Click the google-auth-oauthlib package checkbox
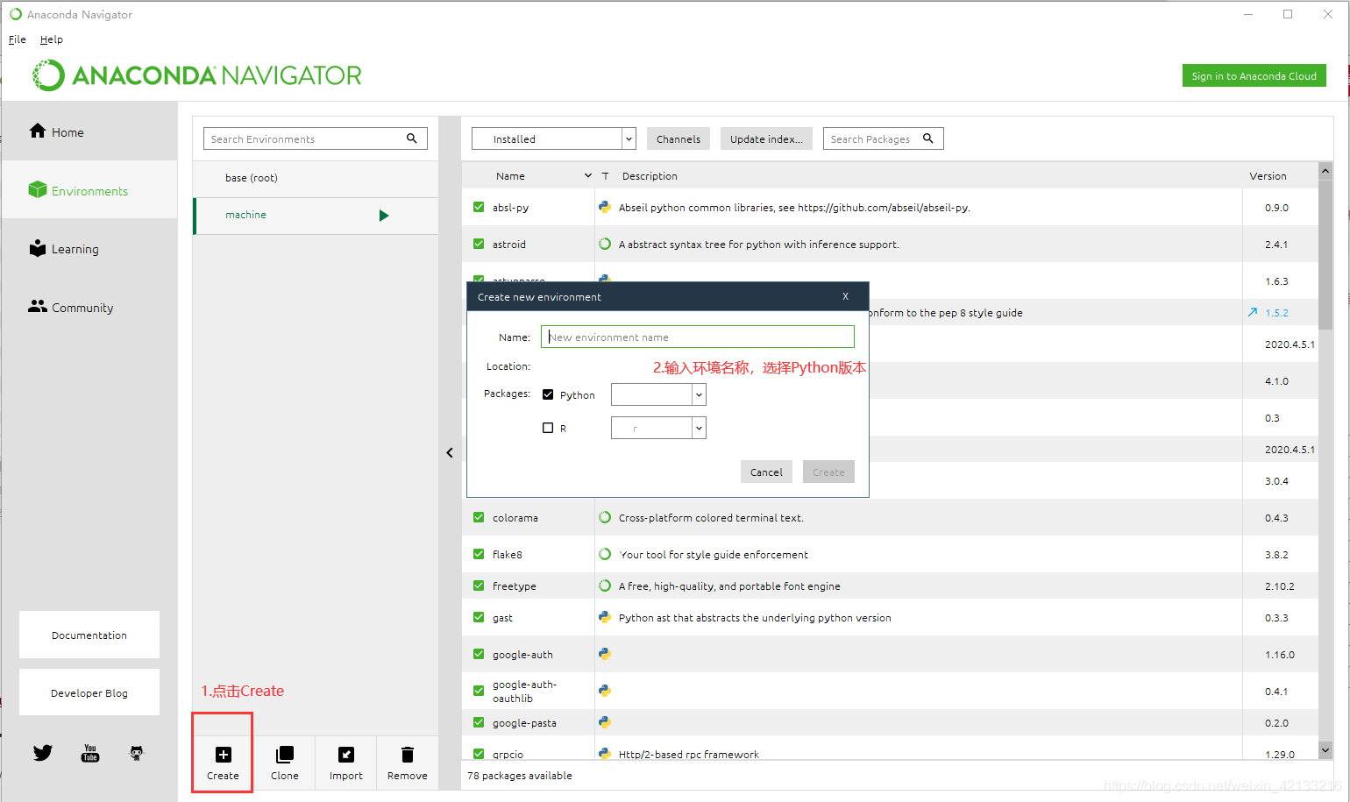 [x=479, y=691]
